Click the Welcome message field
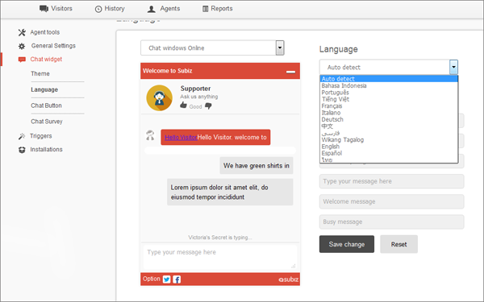This screenshot has width=484, height=302. (392, 201)
